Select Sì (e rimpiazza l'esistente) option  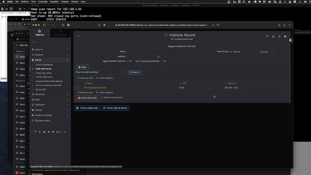pos(147,61)
